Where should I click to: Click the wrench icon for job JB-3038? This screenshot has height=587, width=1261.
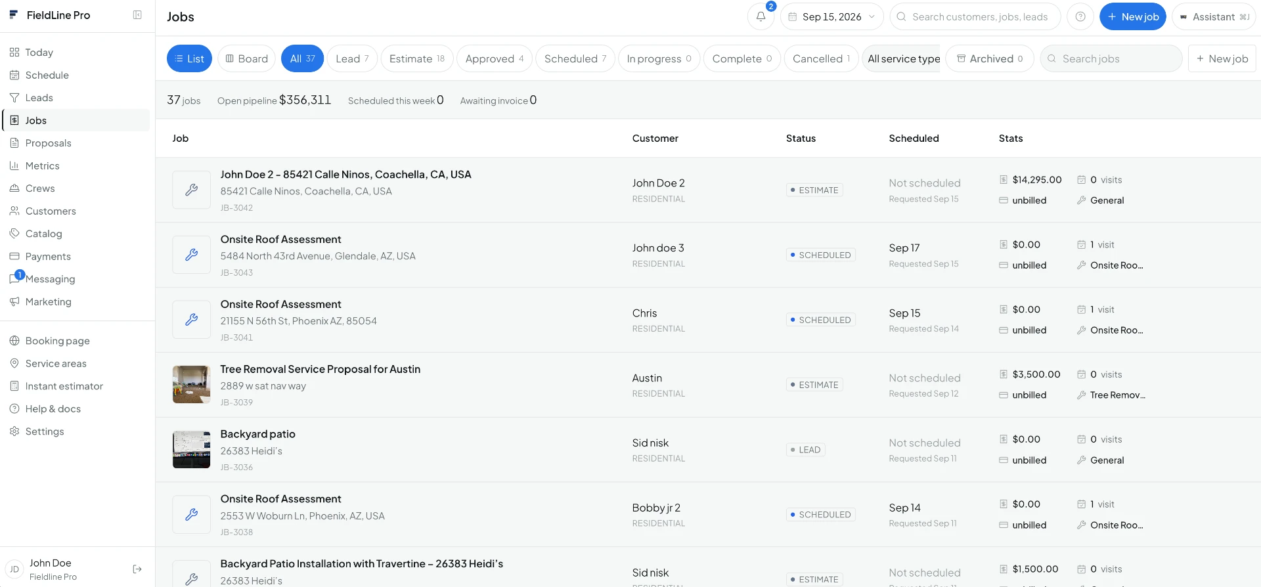tap(191, 515)
